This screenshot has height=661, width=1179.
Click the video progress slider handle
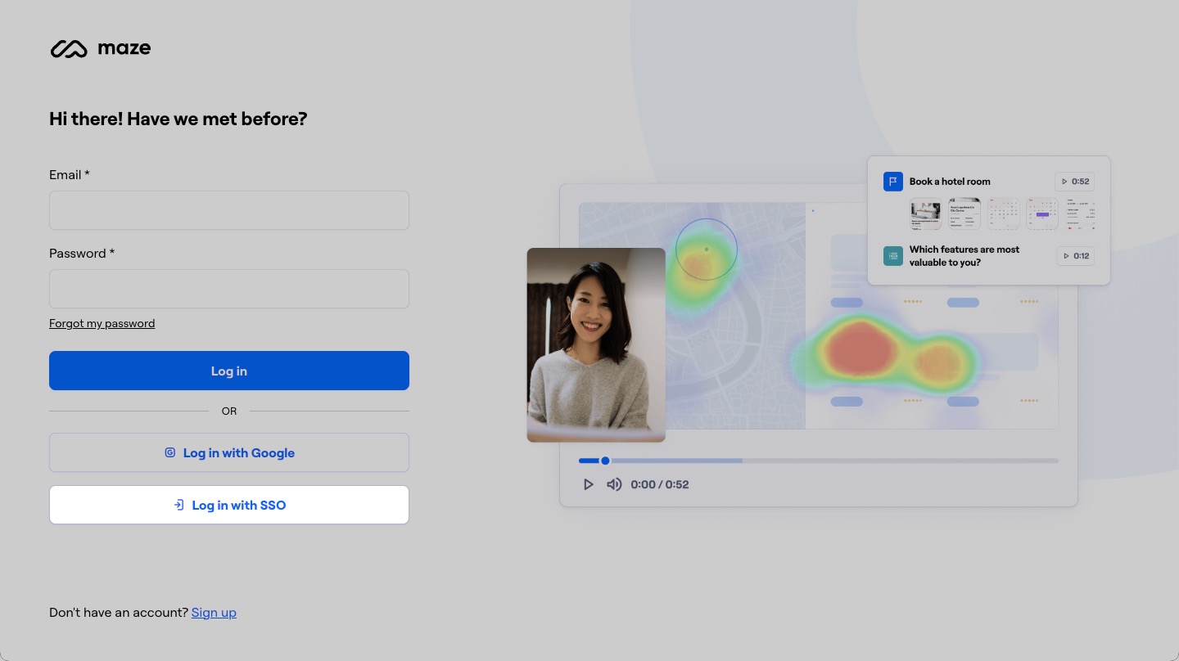pyautogui.click(x=605, y=461)
